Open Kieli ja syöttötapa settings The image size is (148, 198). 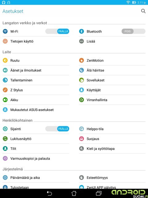coord(112,148)
